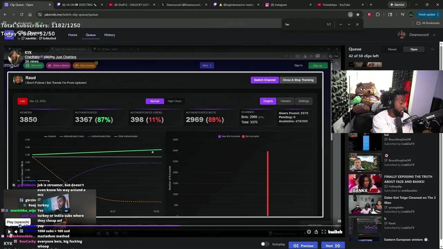Viewport: 443px width, 249px height.
Task: Open SirMuffin9 author link
Action: click(47, 38)
